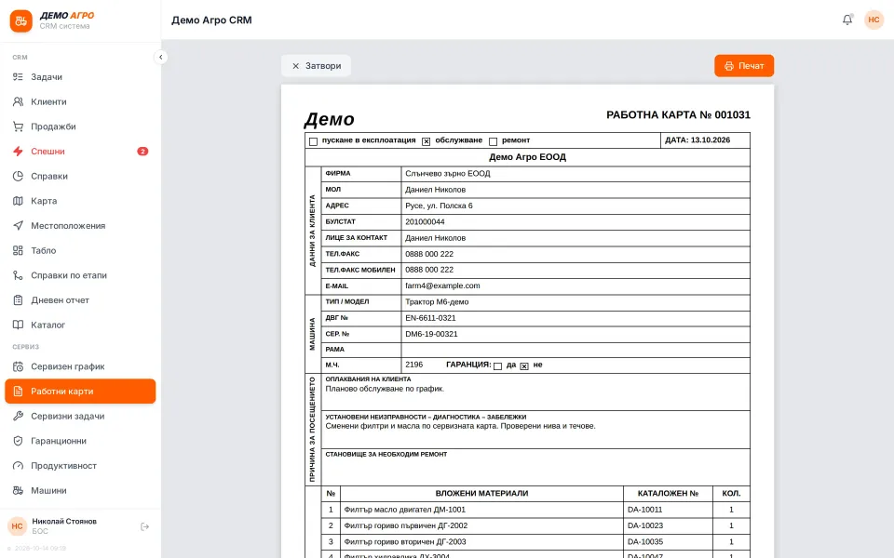Click the Демо Агро CRM page title
The width and height of the screenshot is (894, 558).
[x=211, y=20]
